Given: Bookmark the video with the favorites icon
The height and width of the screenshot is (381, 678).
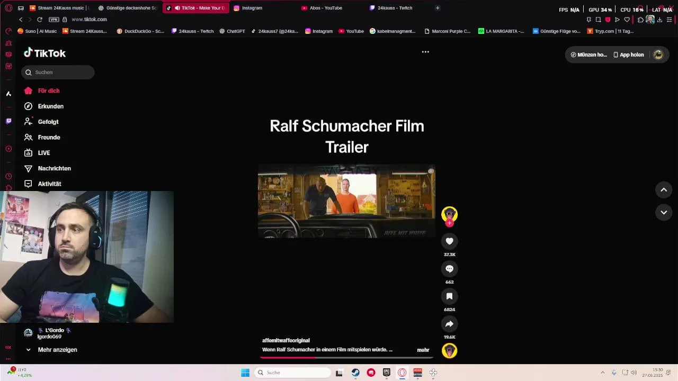Looking at the screenshot, I should click(449, 296).
